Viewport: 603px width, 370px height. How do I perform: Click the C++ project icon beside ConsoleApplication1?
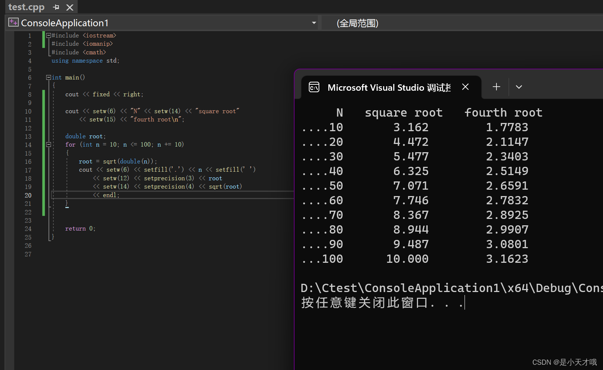13,22
